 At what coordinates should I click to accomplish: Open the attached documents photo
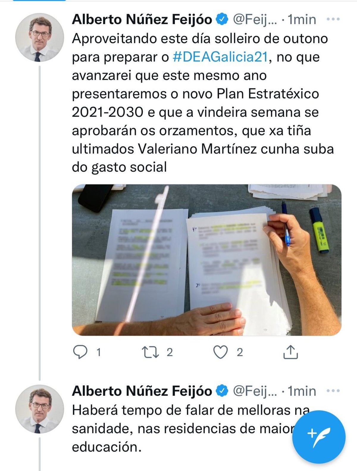206,260
